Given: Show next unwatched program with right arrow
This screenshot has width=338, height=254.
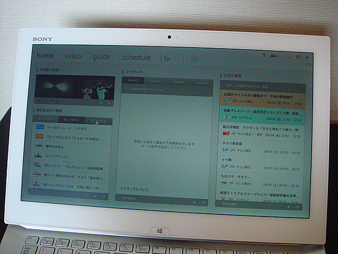Looking at the screenshot, I should tap(109, 103).
